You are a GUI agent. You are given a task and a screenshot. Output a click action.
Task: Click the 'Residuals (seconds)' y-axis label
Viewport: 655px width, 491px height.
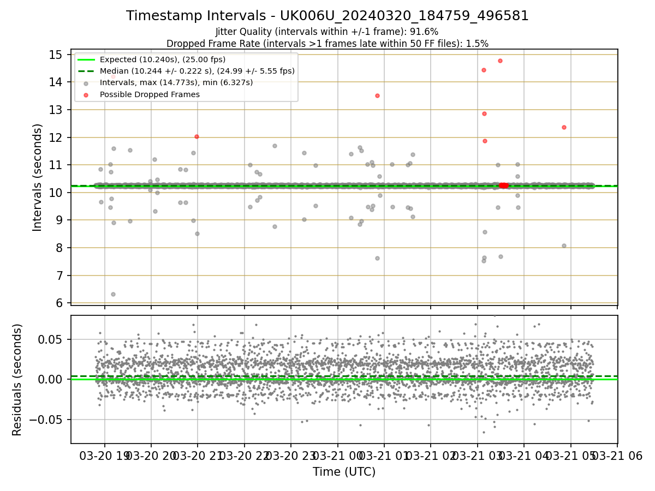[x=17, y=380]
